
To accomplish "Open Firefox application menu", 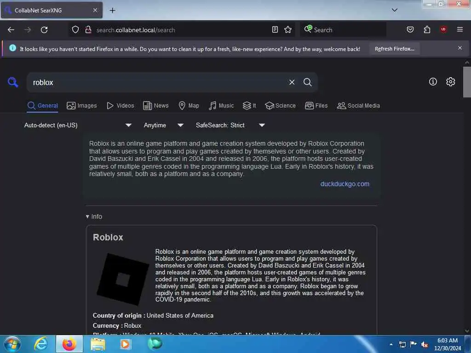I will pos(460,29).
